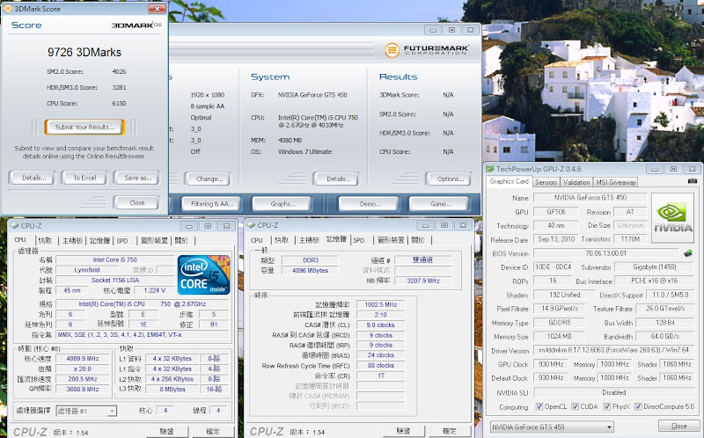Click the Intel Core i5 logo in CPU-Z
This screenshot has width=704, height=438.
(x=204, y=274)
